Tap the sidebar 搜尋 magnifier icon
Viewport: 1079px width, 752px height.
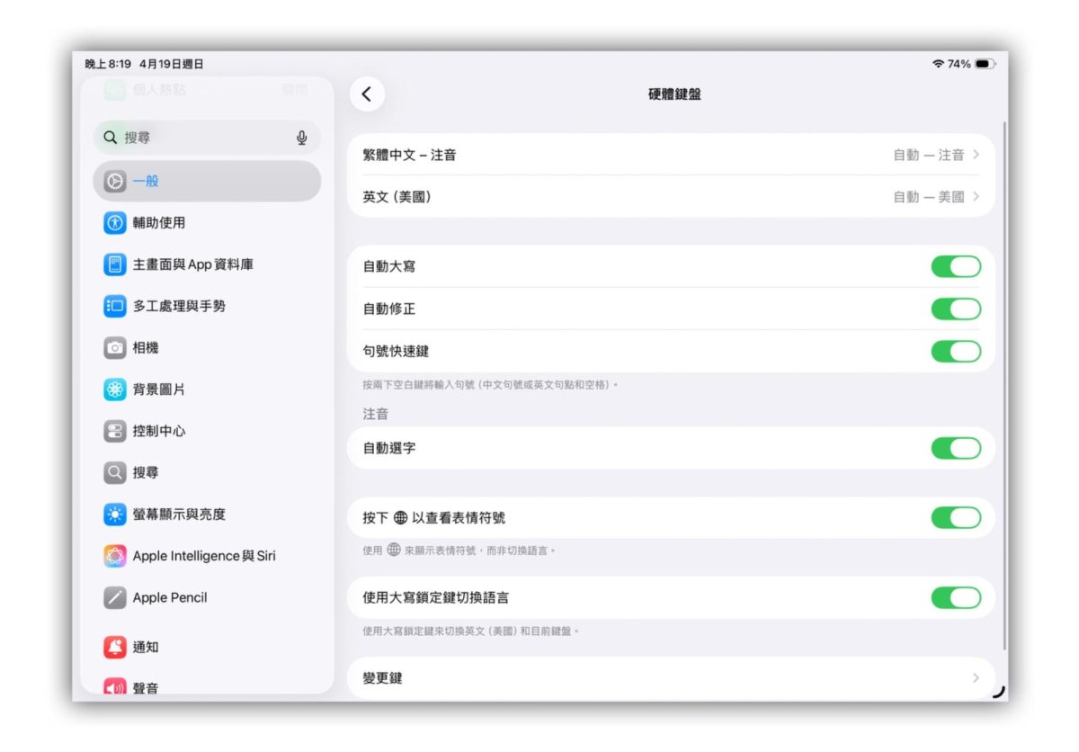(115, 472)
